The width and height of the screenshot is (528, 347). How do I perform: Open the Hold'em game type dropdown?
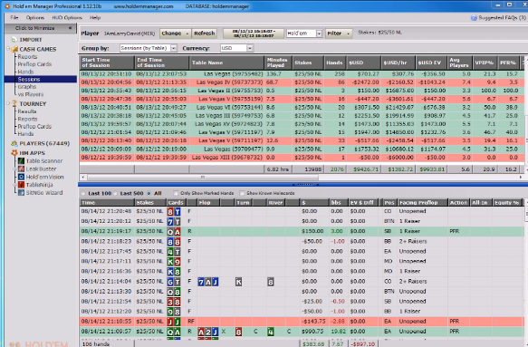click(x=319, y=34)
